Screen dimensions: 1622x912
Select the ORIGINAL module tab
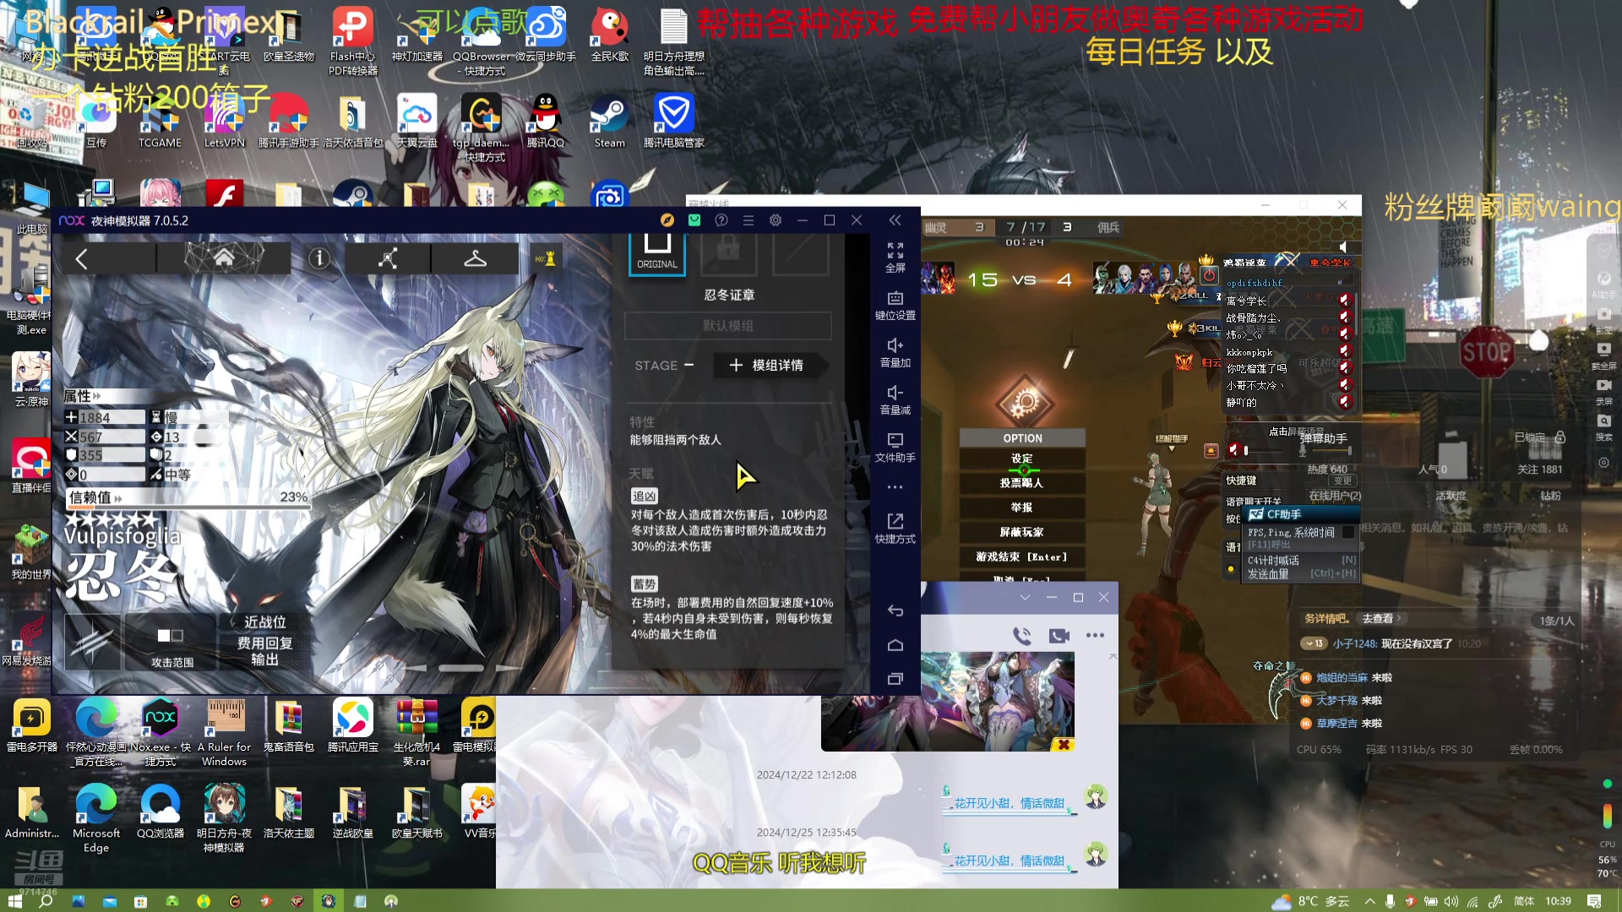pos(657,253)
